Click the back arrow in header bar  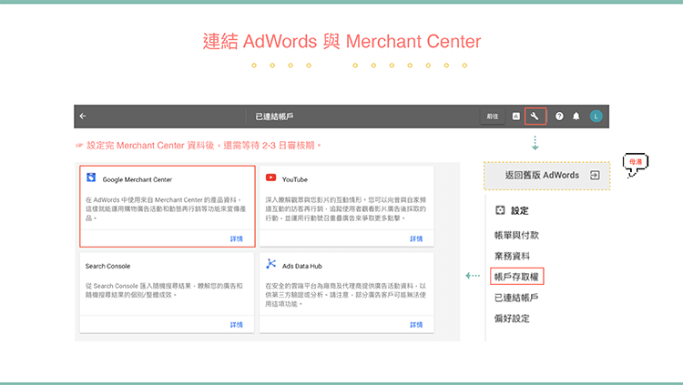pos(83,117)
